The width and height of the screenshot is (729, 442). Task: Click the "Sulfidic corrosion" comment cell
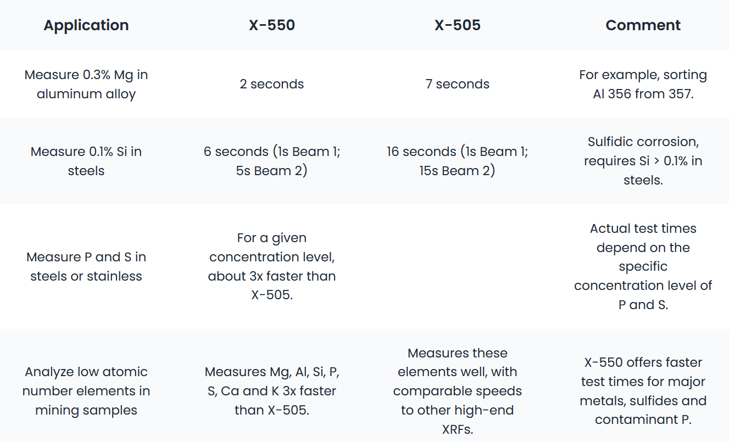[x=643, y=161]
